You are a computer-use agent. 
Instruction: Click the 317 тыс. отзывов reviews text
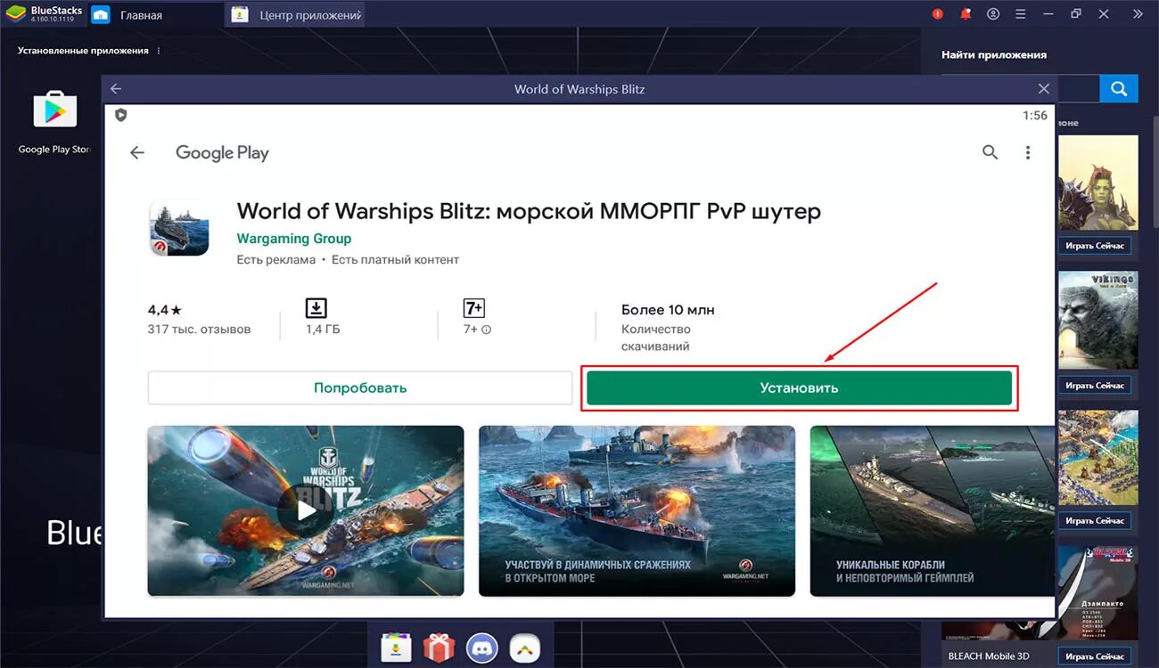199,330
